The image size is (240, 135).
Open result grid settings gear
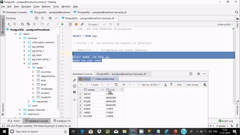(x=205, y=84)
